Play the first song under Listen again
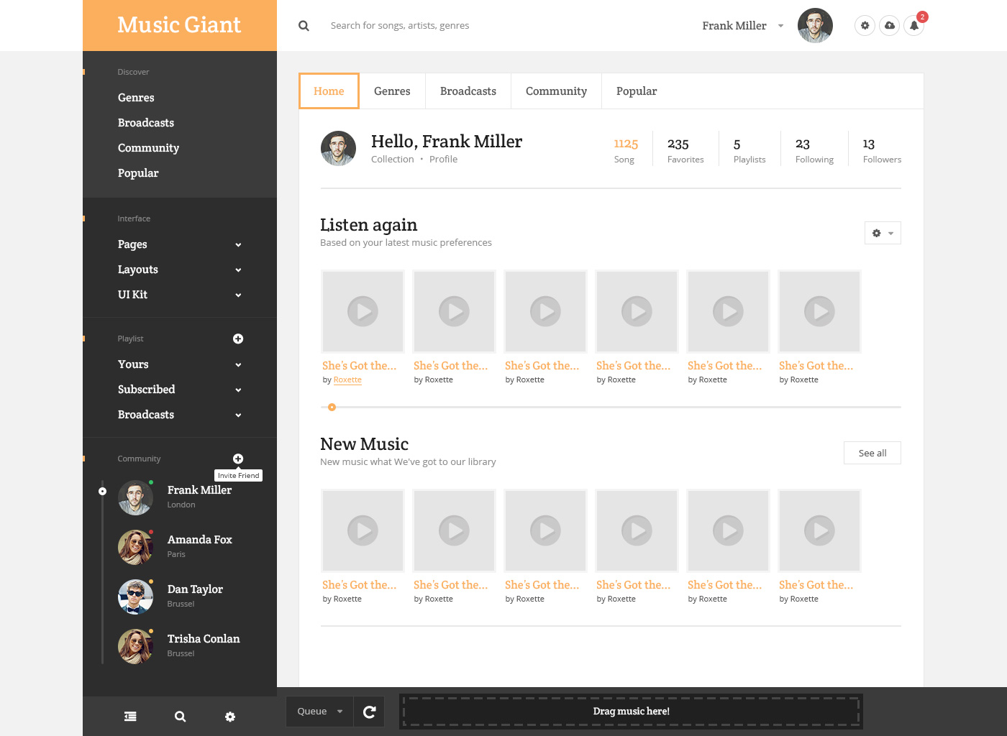The image size is (1007, 736). (363, 311)
